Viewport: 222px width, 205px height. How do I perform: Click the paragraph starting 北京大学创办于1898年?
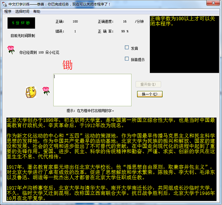coord(111,123)
